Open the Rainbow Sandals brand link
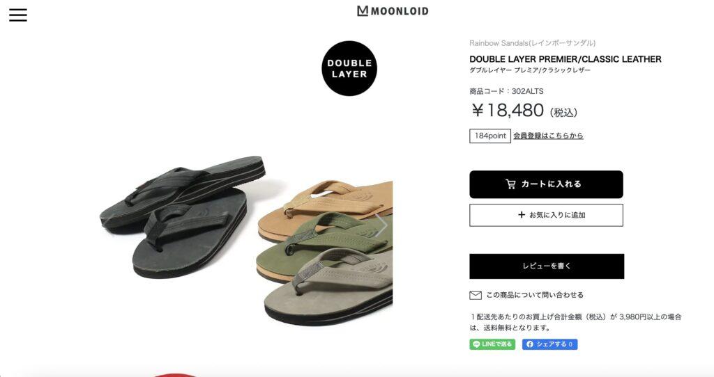The width and height of the screenshot is (714, 377). [532, 43]
